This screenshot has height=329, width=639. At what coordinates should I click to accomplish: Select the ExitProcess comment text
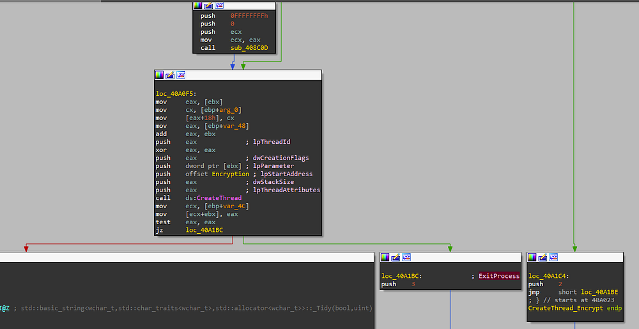499,276
